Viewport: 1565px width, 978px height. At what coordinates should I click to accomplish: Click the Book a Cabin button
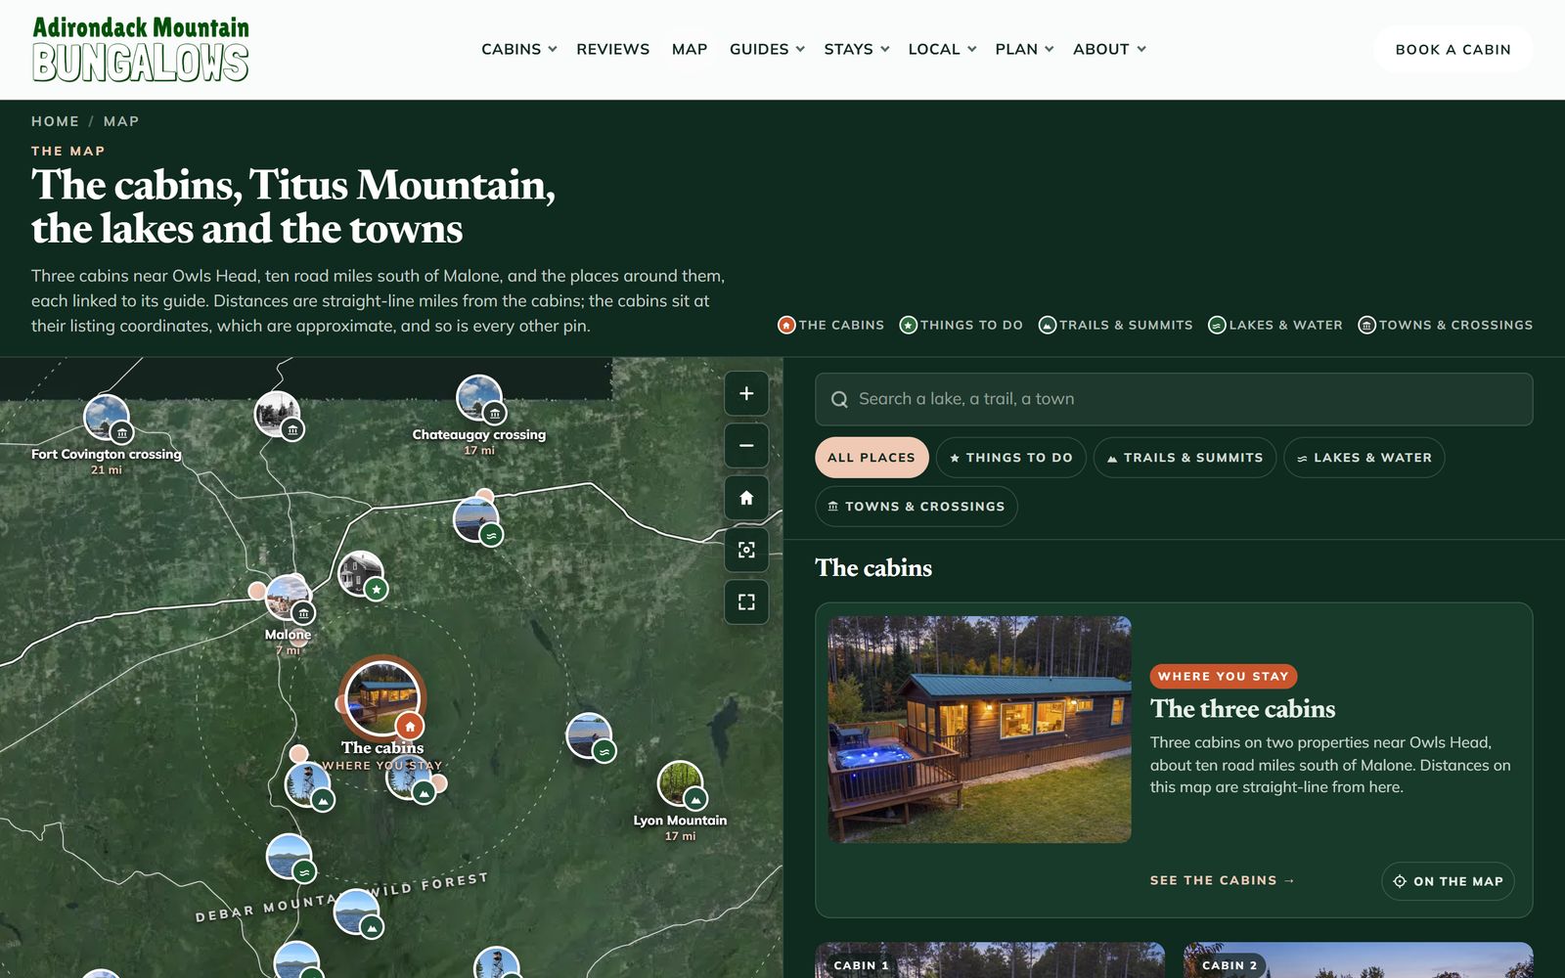coord(1453,49)
